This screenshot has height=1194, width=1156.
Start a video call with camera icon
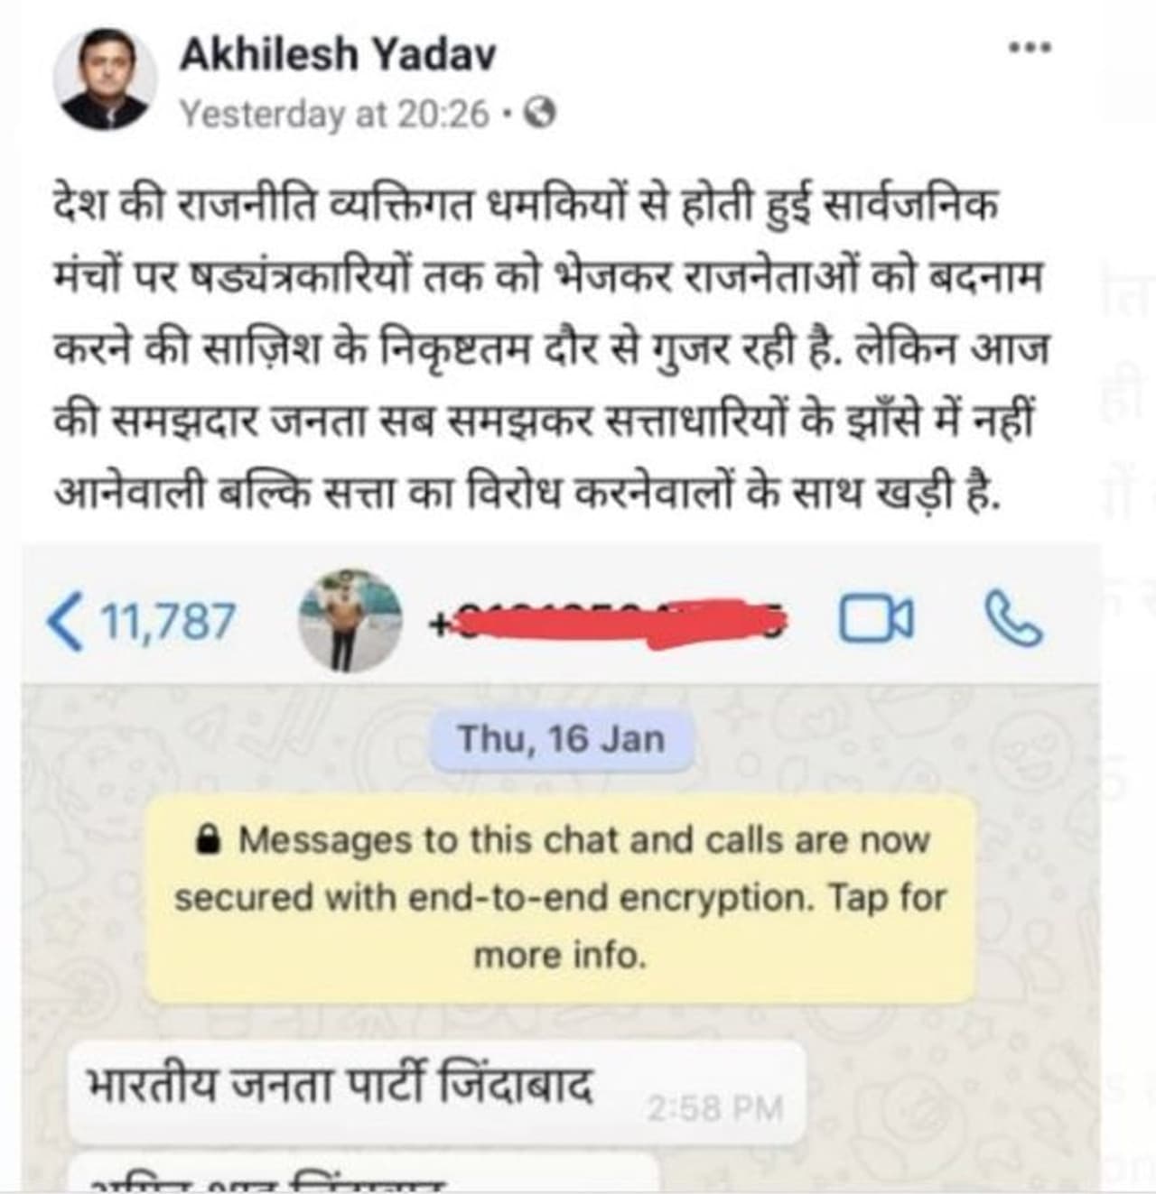coord(877,620)
